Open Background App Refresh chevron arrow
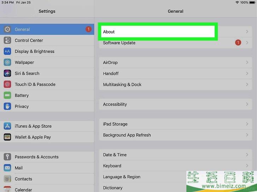257x192 pixels. click(x=247, y=135)
